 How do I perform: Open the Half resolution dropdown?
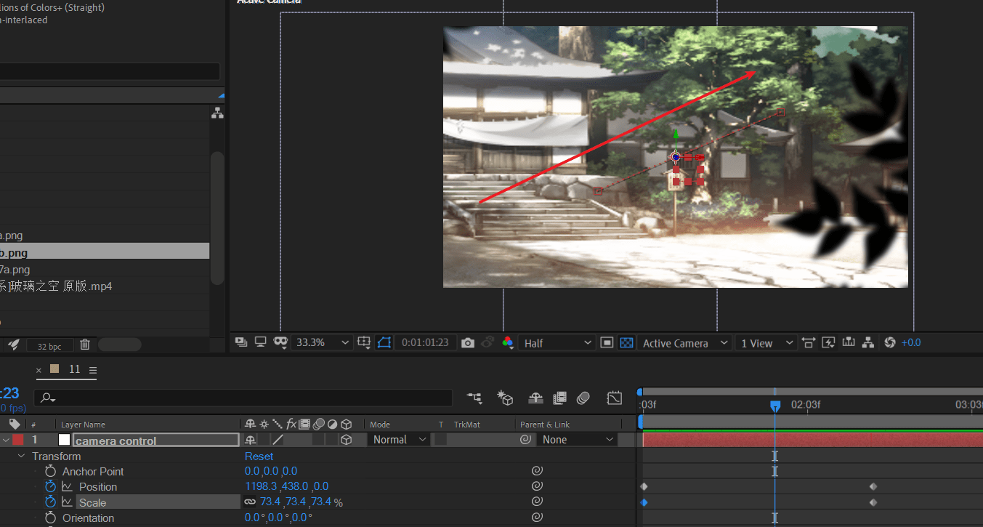coord(557,342)
